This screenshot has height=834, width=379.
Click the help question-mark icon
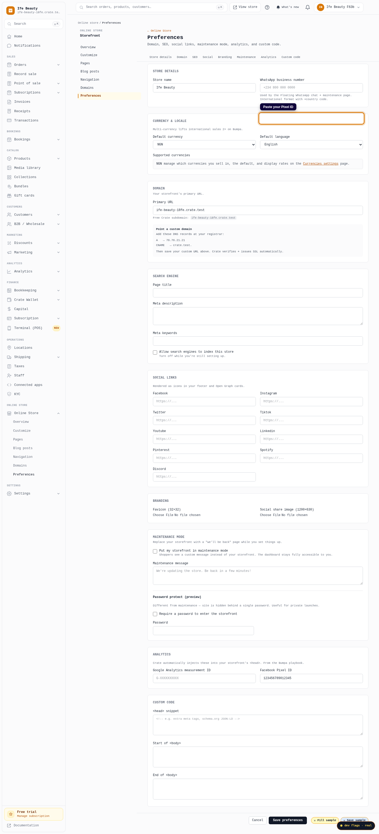coord(267,7)
